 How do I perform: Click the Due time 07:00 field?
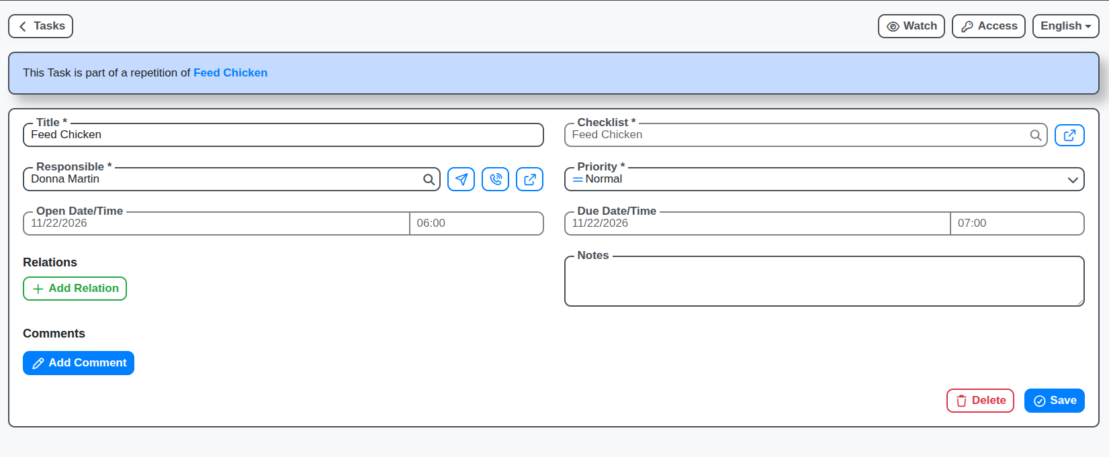1016,223
